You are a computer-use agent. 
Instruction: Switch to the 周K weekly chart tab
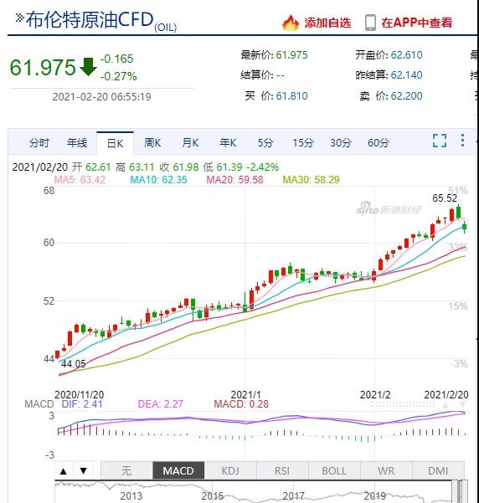click(152, 143)
